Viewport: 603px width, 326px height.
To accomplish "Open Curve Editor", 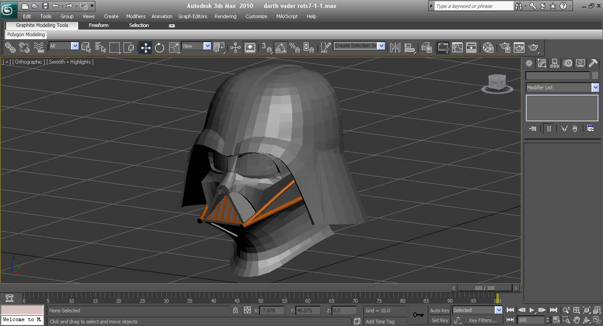I will coord(457,47).
